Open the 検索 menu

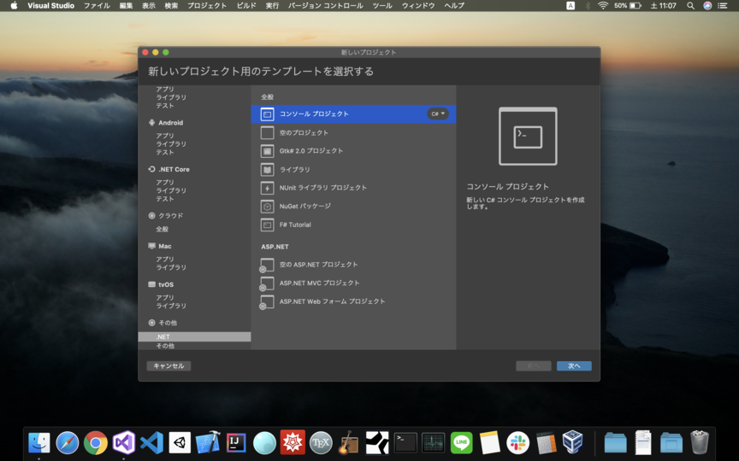coord(171,6)
